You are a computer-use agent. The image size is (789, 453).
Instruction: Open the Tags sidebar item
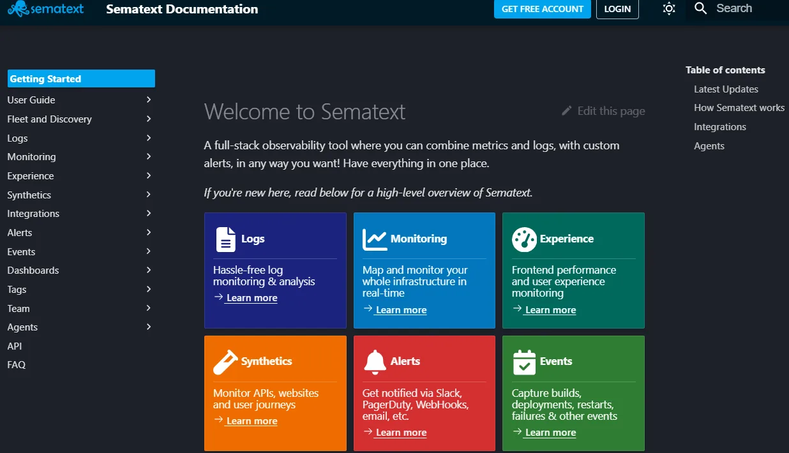coord(17,289)
